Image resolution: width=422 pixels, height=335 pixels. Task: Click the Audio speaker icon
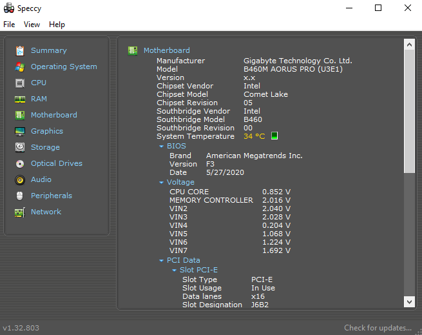pos(20,179)
